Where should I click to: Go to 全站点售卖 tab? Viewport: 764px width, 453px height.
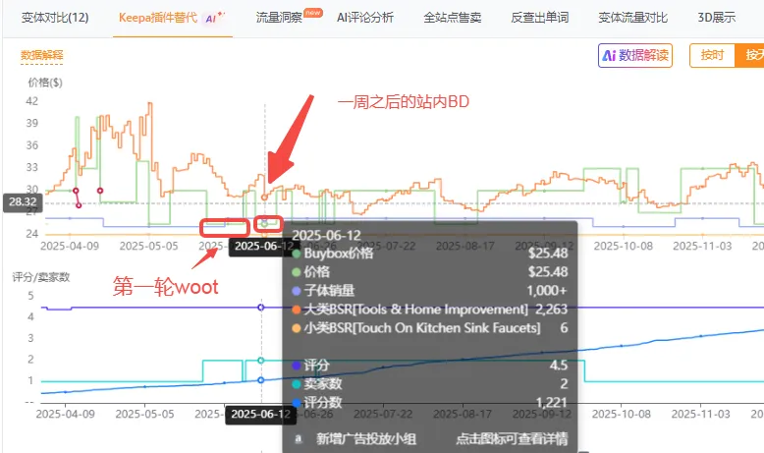(x=452, y=18)
